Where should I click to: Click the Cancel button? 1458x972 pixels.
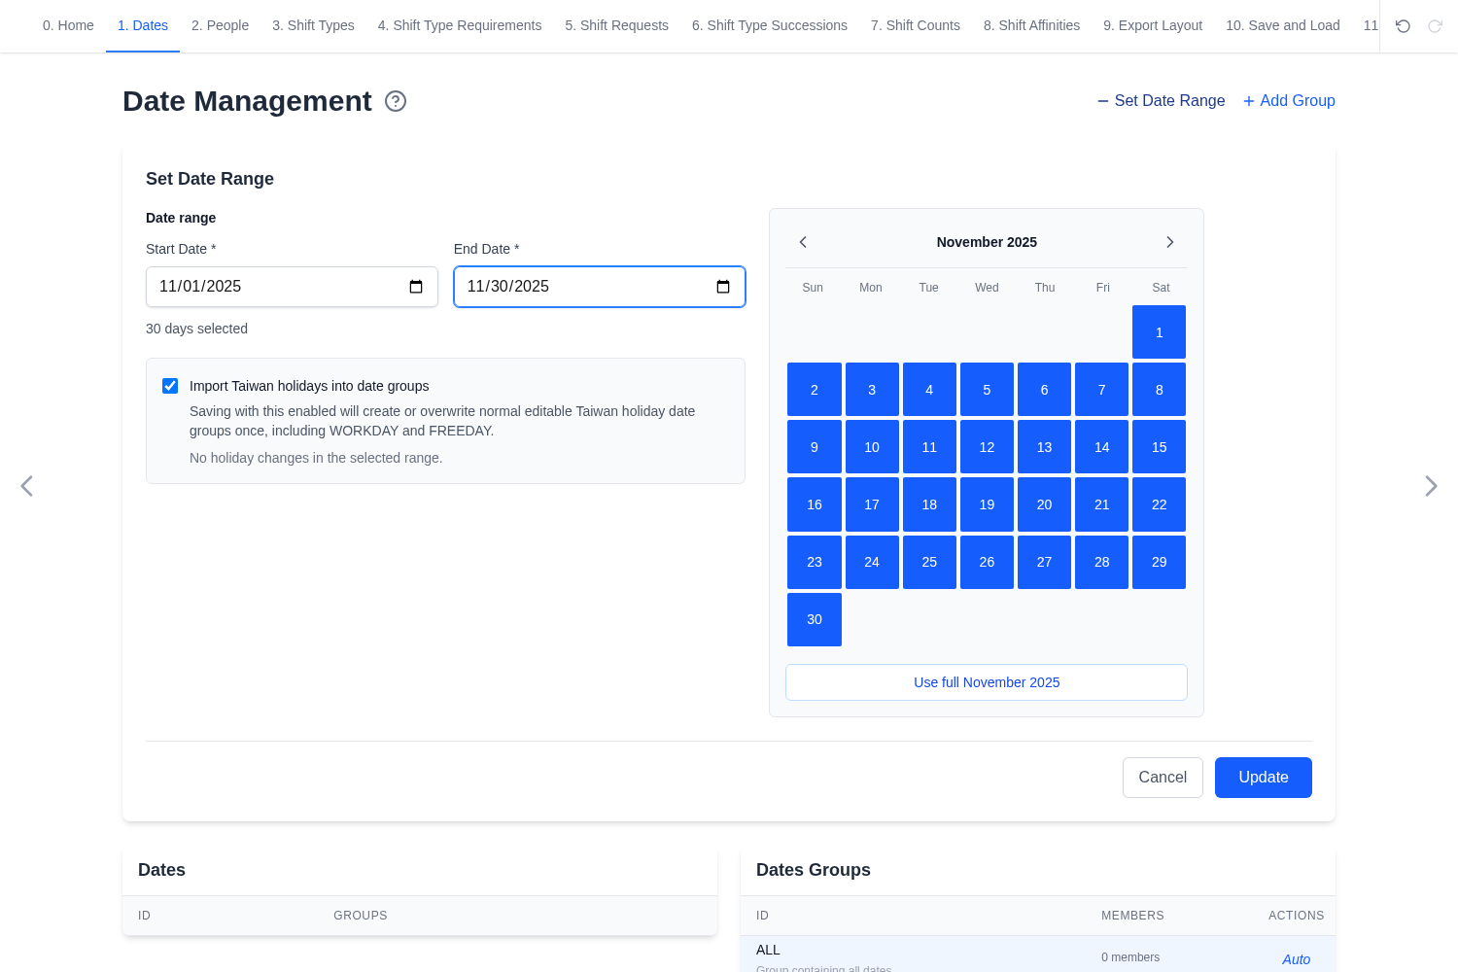(x=1163, y=778)
